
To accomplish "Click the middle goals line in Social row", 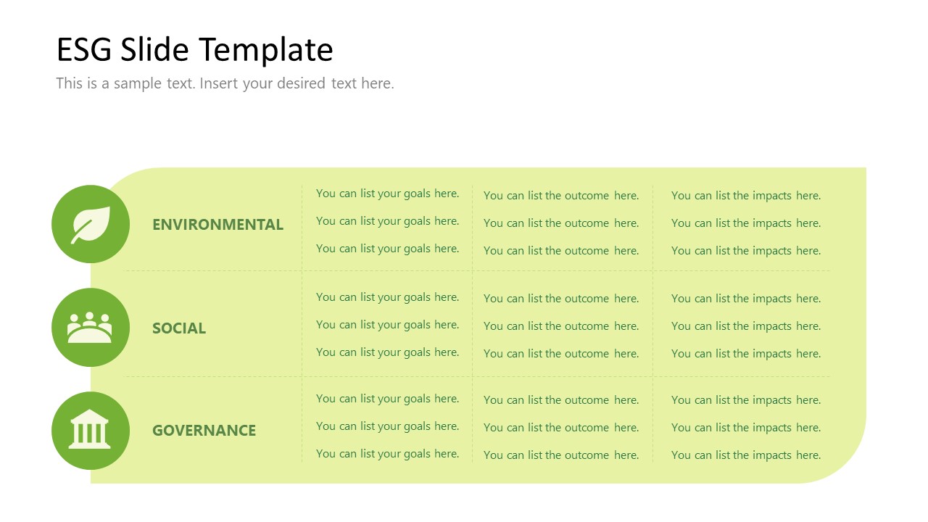I will click(387, 325).
